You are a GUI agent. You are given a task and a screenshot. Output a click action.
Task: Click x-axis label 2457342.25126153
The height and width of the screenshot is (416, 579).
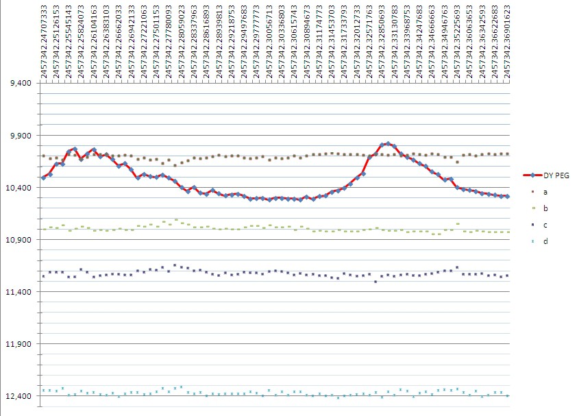(56, 42)
